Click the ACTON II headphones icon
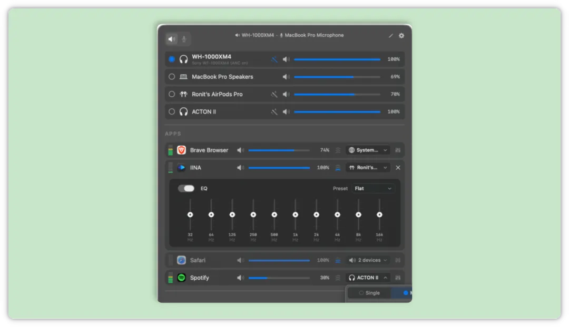Viewport: 569px width, 327px height. tap(184, 111)
